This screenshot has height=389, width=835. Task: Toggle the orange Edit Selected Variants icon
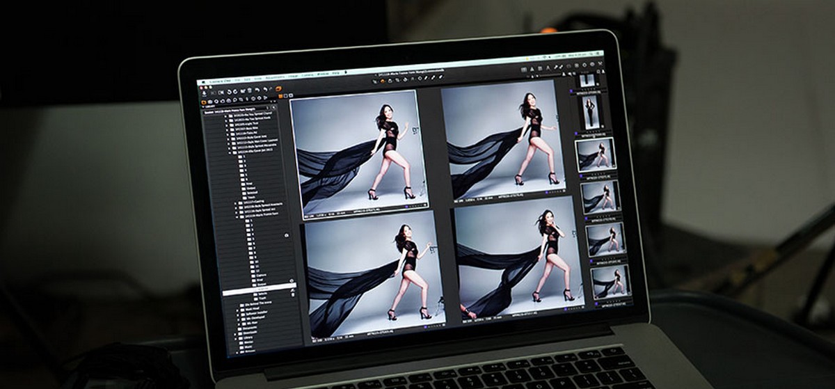[x=278, y=88]
